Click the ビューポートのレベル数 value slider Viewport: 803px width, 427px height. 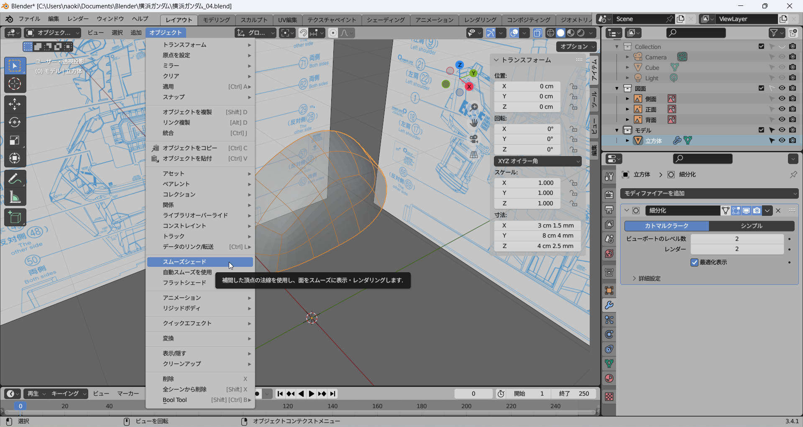click(737, 239)
